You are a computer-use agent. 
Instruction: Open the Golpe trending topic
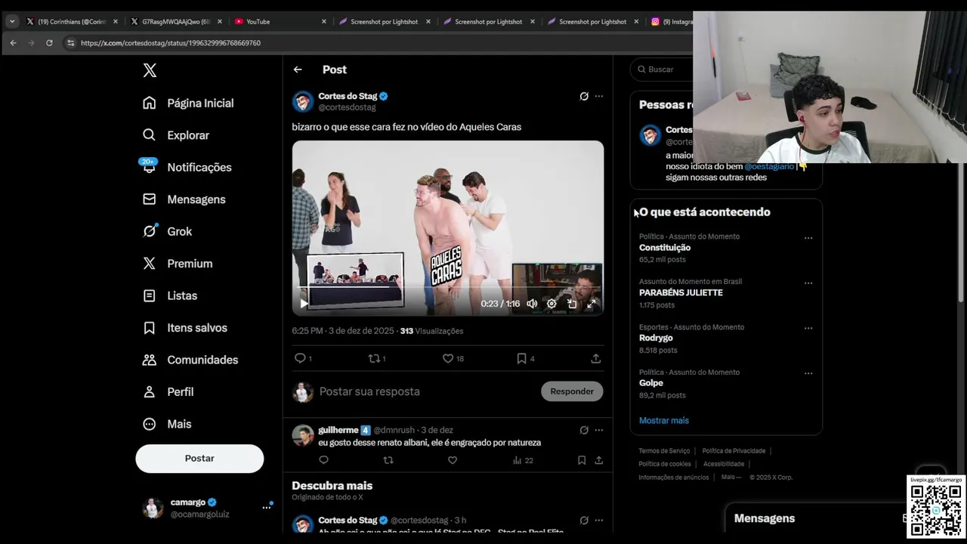point(651,383)
